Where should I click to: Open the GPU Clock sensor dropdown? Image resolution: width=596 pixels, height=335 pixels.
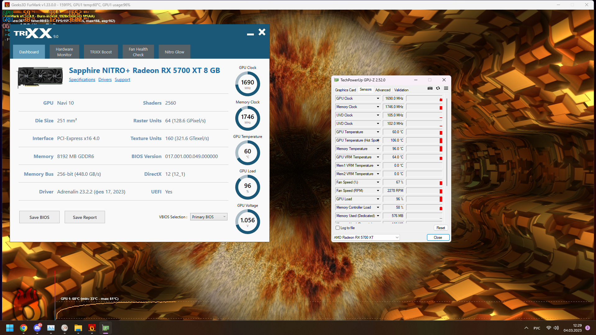[378, 98]
